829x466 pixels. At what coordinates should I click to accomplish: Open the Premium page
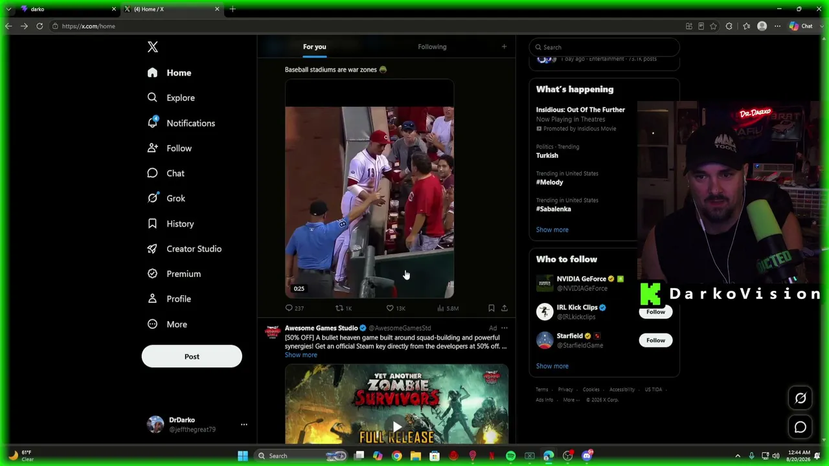coord(174,274)
